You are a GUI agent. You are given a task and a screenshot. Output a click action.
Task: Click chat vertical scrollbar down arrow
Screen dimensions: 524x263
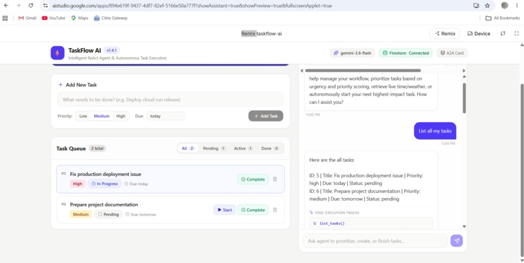[x=464, y=227]
